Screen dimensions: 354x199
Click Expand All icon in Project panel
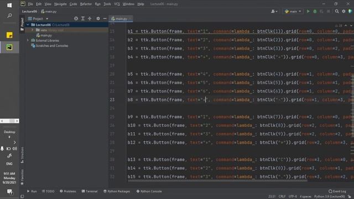(x=83, y=19)
